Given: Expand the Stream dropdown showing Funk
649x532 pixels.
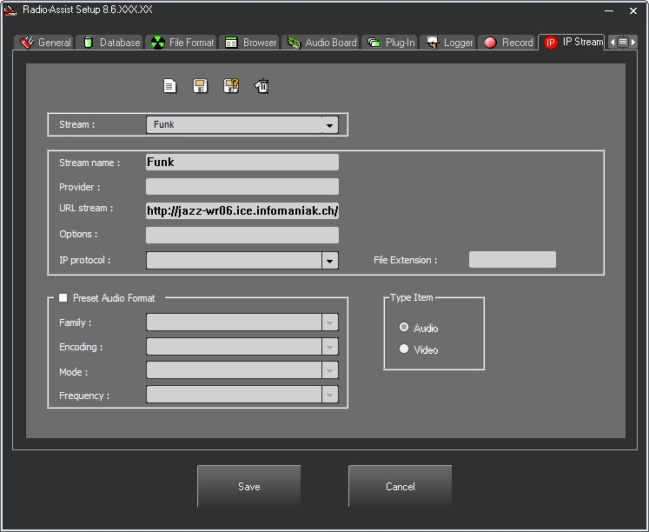Looking at the screenshot, I should pyautogui.click(x=329, y=125).
